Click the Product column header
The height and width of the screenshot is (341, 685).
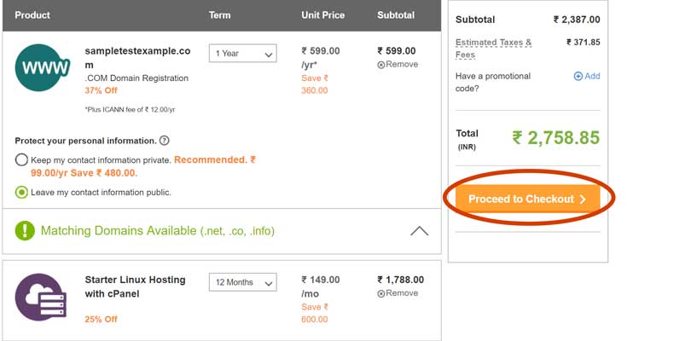point(32,14)
